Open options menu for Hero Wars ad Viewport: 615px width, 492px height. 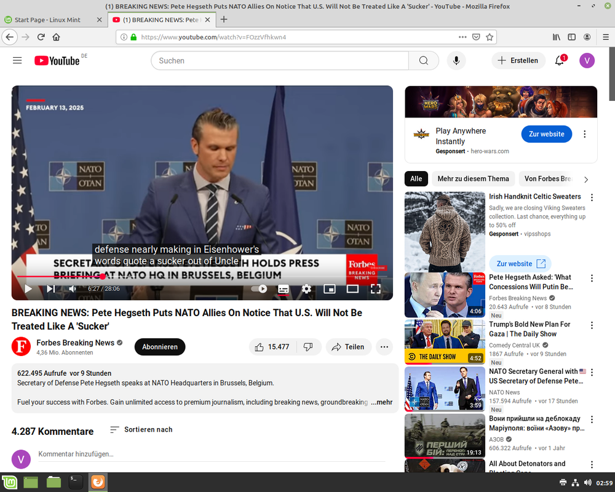pos(584,134)
